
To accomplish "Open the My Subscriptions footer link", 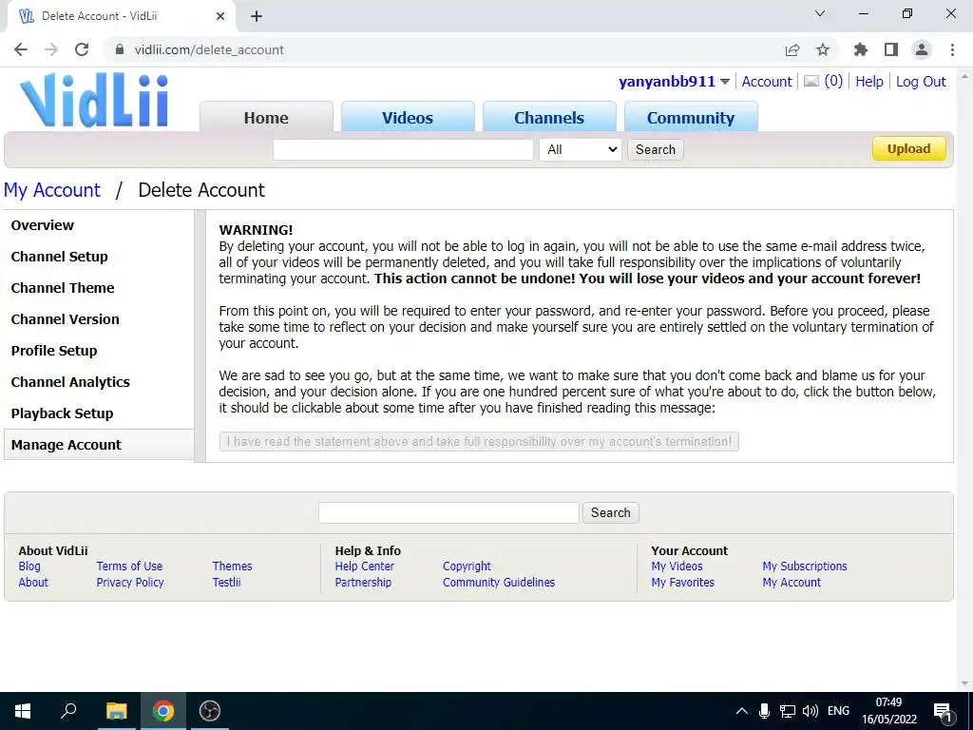I will click(804, 567).
